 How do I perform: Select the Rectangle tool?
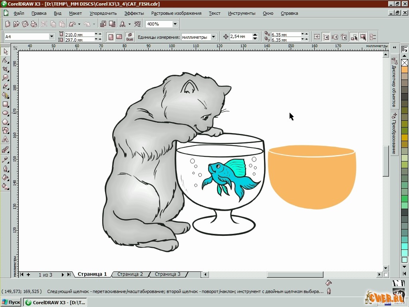[x=6, y=104]
